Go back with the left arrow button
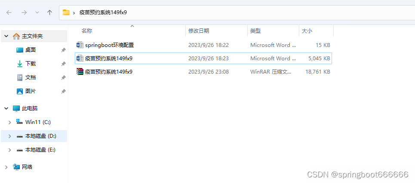The width and height of the screenshot is (415, 183). tap(9, 12)
